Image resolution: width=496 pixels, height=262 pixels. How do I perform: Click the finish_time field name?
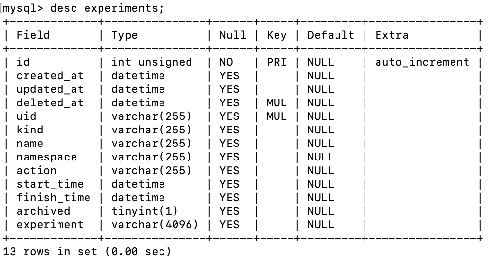point(54,198)
